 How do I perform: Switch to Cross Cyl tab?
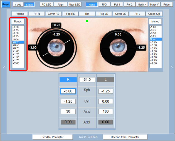pos(154,14)
